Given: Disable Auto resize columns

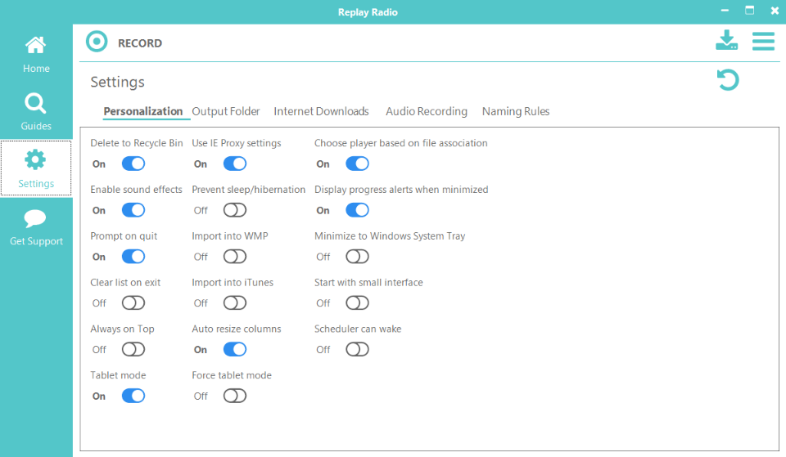Looking at the screenshot, I should tap(235, 349).
